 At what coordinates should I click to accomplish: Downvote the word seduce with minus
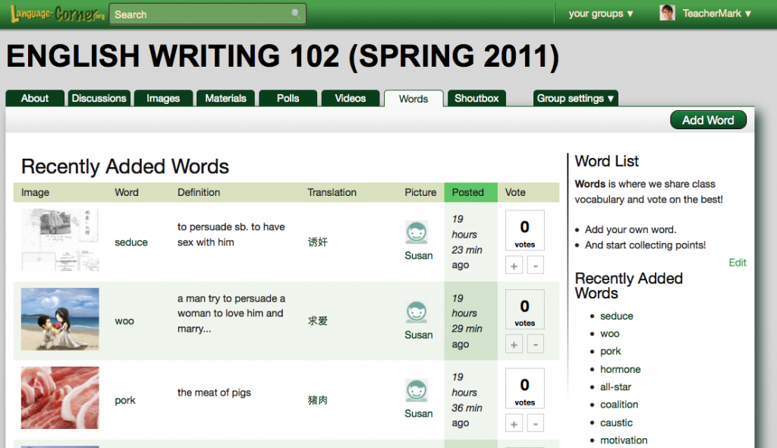coord(535,265)
